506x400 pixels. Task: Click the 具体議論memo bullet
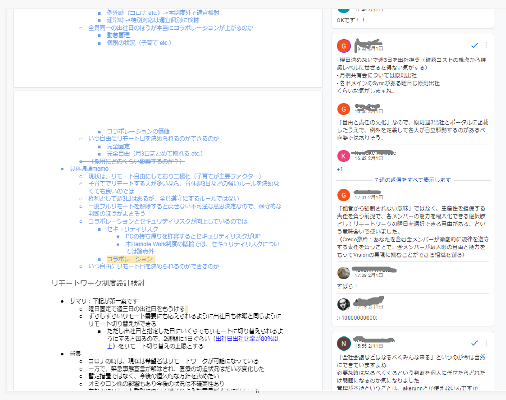[x=89, y=169]
